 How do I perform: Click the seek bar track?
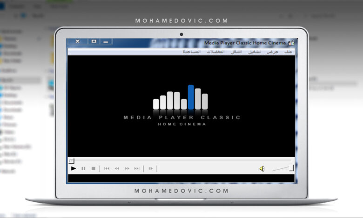[183, 160]
